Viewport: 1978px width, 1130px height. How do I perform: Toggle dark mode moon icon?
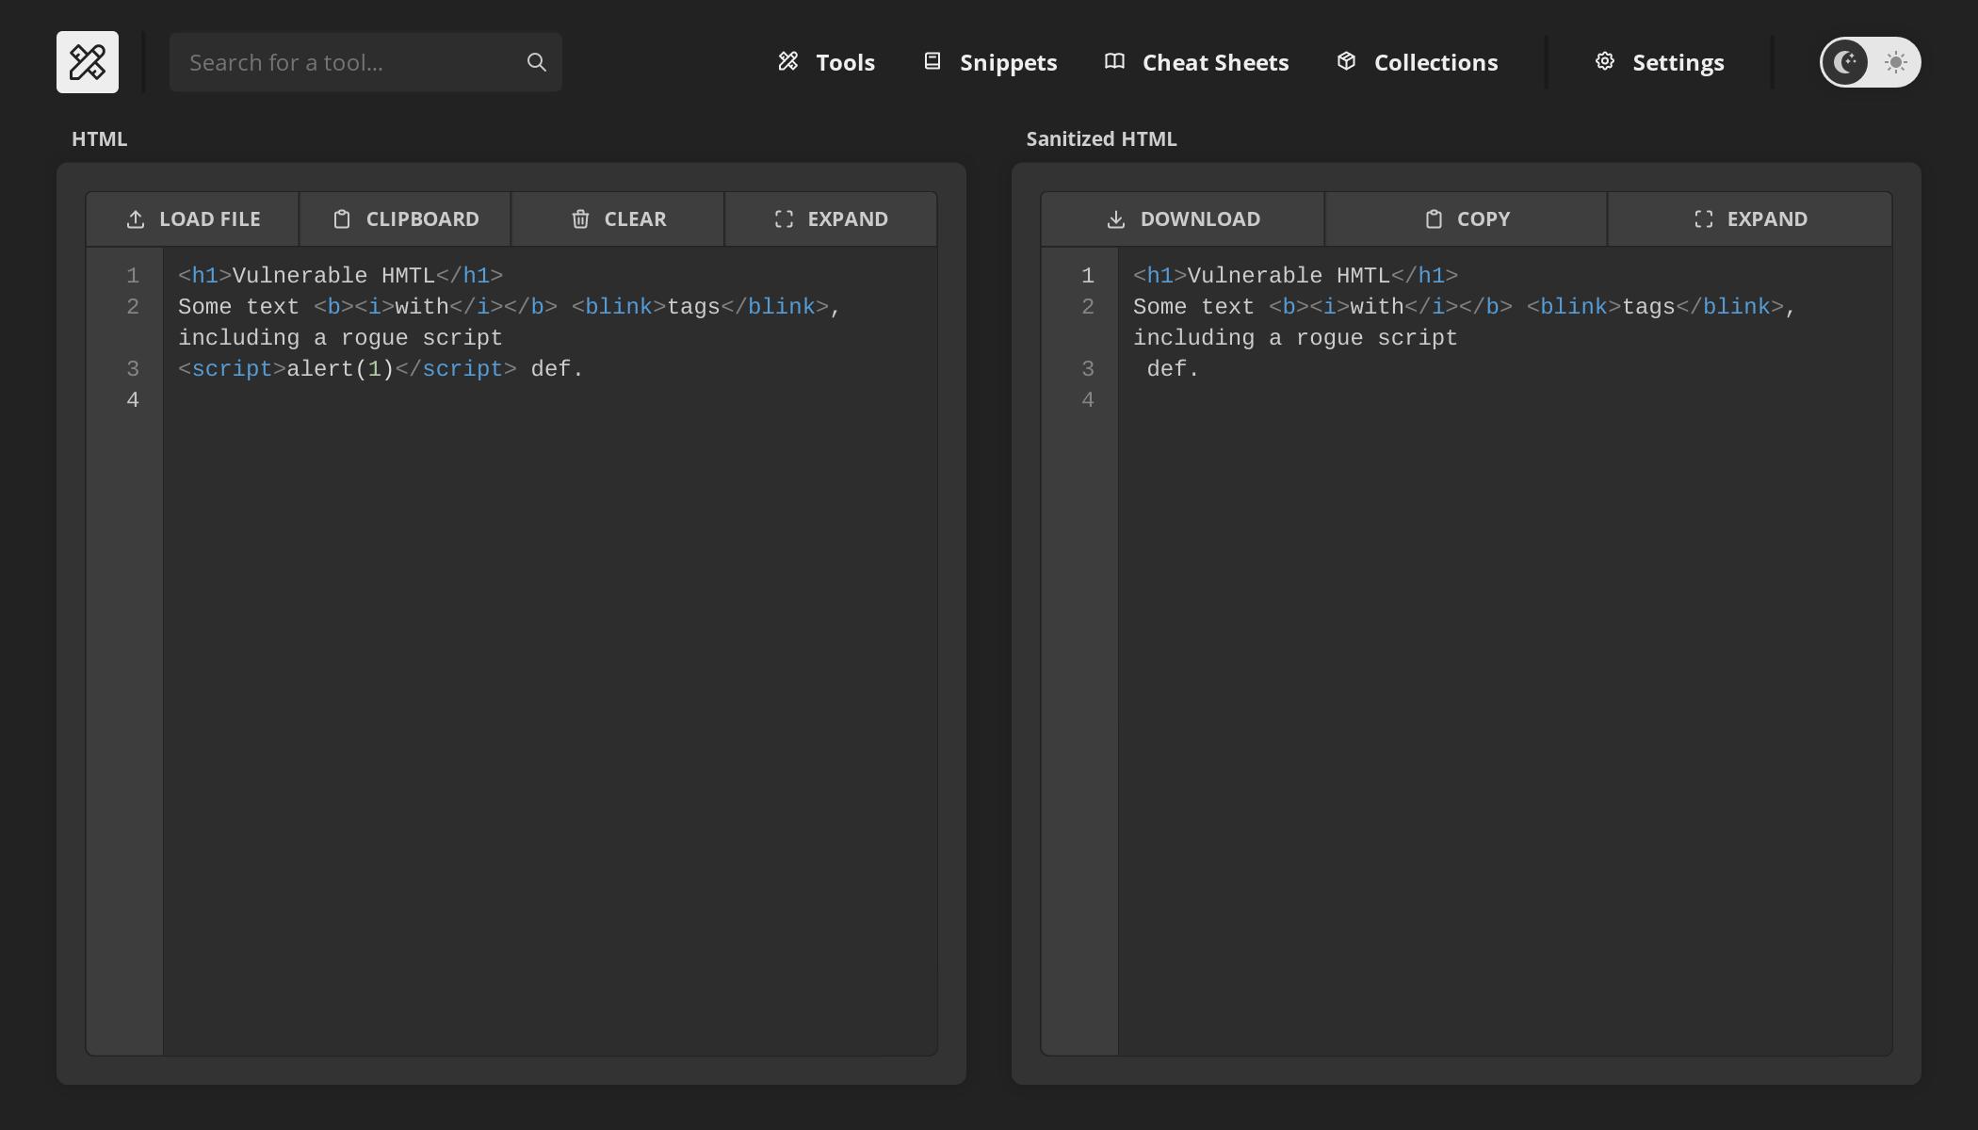(1845, 62)
